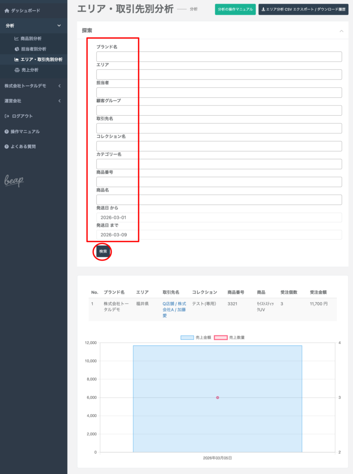
Task: Click the pie chart icon for 担当者別分析
Action: 17,49
